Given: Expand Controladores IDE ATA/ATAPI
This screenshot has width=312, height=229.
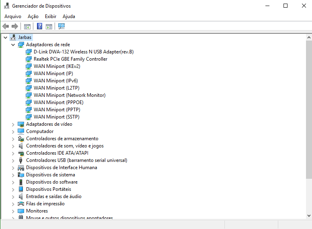Looking at the screenshot, I should click(x=13, y=153).
